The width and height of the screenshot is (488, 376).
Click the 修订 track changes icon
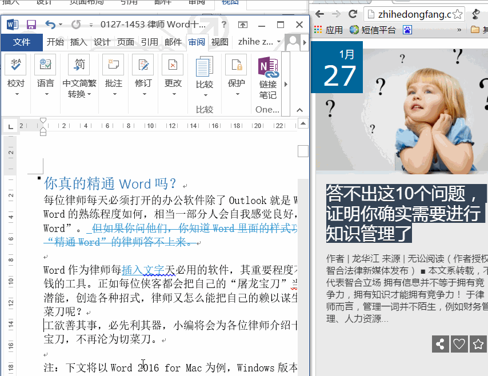143,65
